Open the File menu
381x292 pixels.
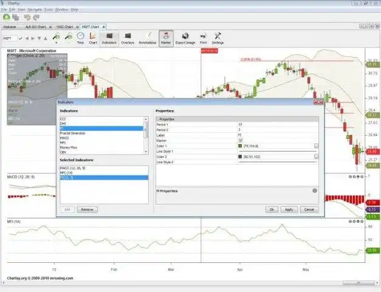(4, 10)
